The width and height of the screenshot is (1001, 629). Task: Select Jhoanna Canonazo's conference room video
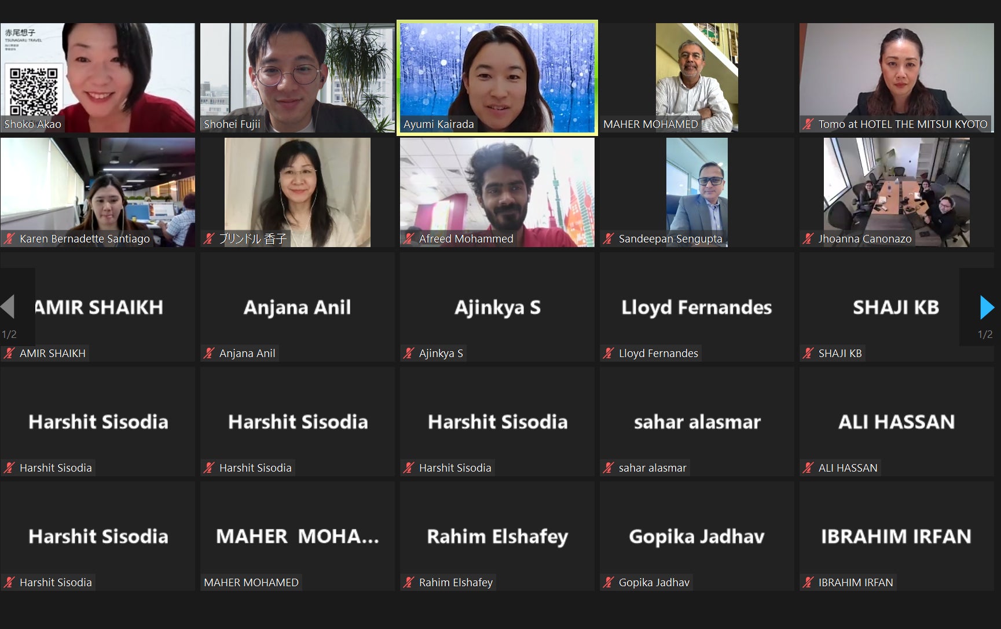[897, 192]
